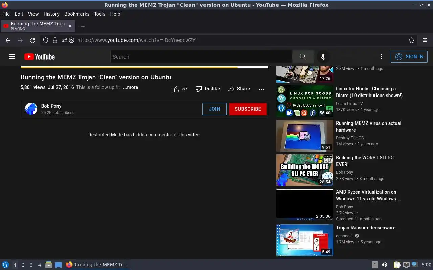Open the tracking protection shield icon
The height and width of the screenshot is (270, 433).
click(46, 40)
